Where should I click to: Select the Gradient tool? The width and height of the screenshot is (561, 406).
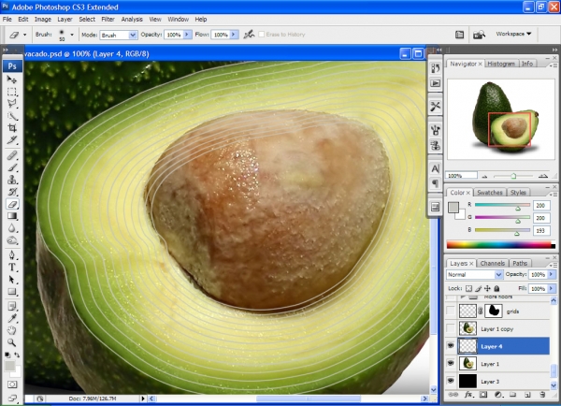[12, 216]
